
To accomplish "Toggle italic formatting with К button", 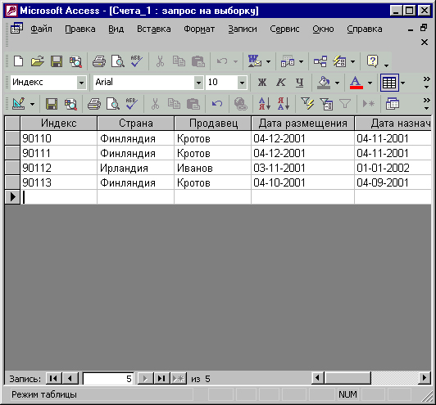I will click(x=281, y=83).
